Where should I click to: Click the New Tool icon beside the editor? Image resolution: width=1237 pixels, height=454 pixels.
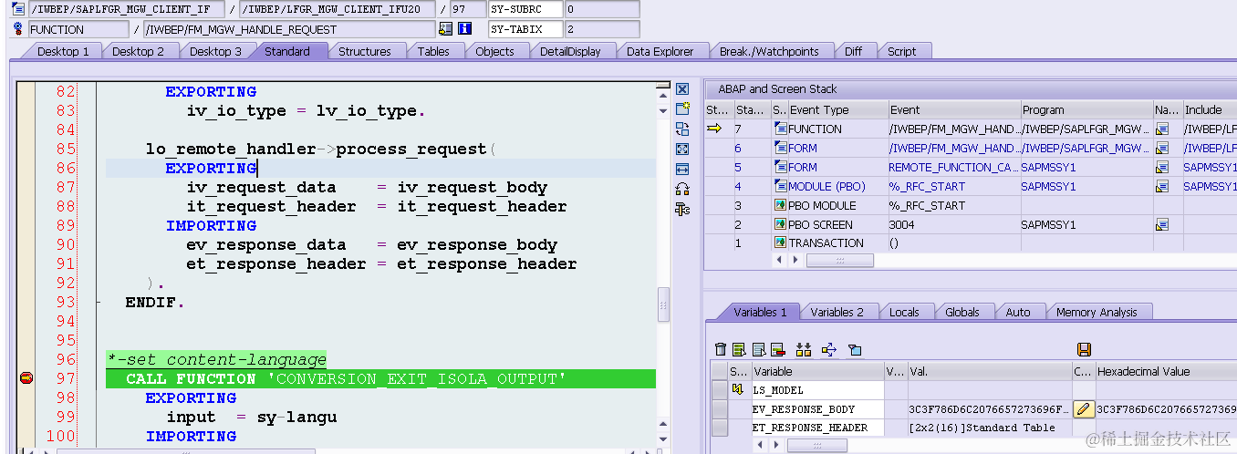pyautogui.click(x=681, y=109)
